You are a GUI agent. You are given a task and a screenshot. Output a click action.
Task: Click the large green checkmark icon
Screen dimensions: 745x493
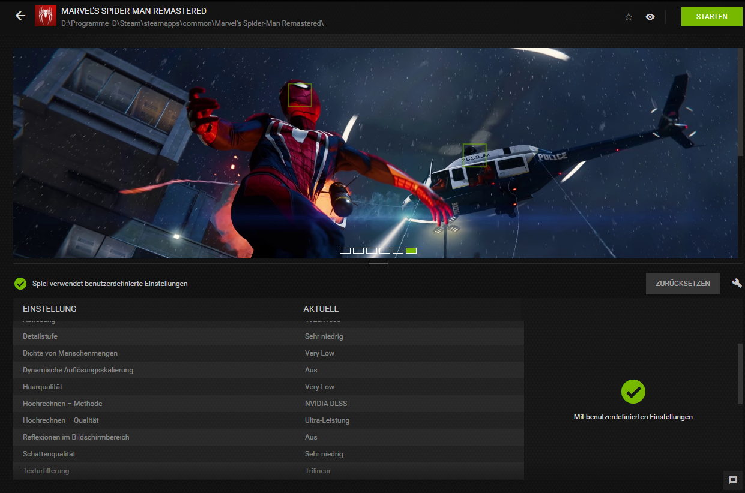(633, 392)
